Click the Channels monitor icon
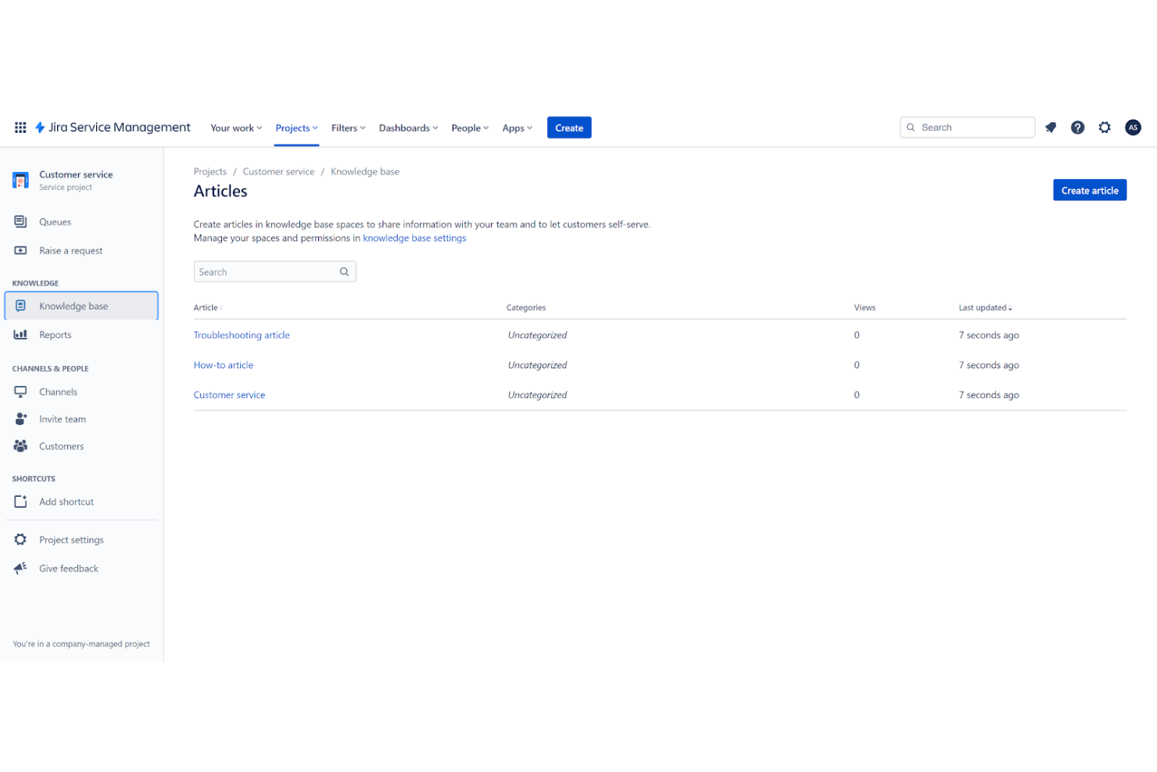 tap(20, 391)
